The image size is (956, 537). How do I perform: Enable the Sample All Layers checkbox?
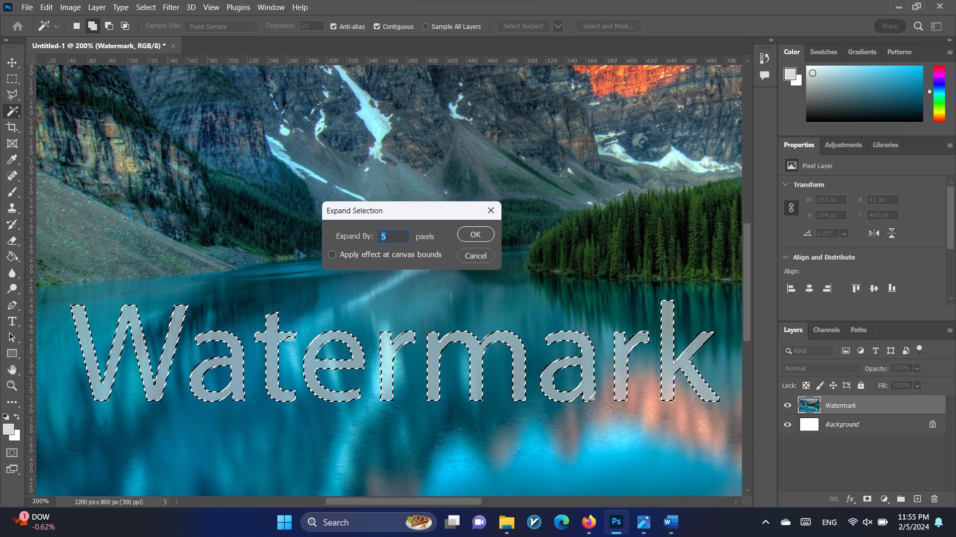[426, 26]
